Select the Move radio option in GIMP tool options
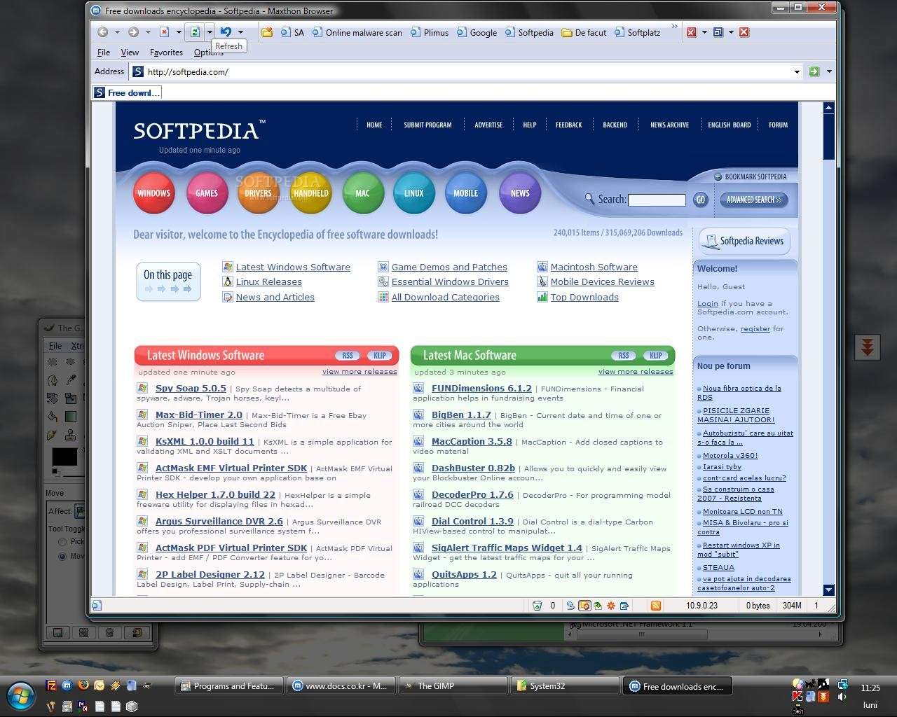Screen dimensions: 897x717 [62, 556]
